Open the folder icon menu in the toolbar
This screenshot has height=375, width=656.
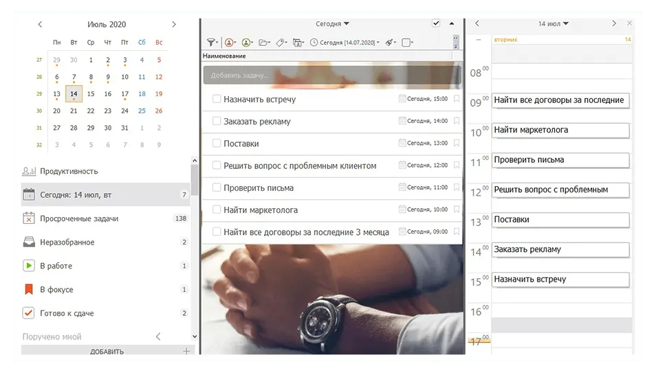(264, 43)
